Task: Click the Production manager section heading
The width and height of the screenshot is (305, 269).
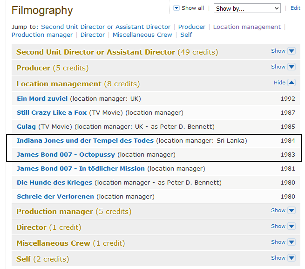Action: (54, 211)
